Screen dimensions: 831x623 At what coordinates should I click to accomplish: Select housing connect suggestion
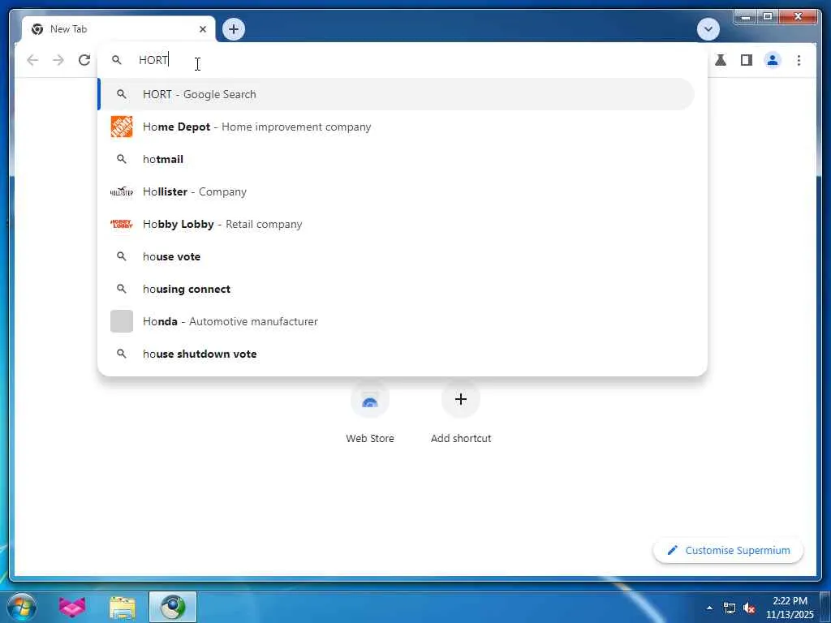pyautogui.click(x=396, y=289)
